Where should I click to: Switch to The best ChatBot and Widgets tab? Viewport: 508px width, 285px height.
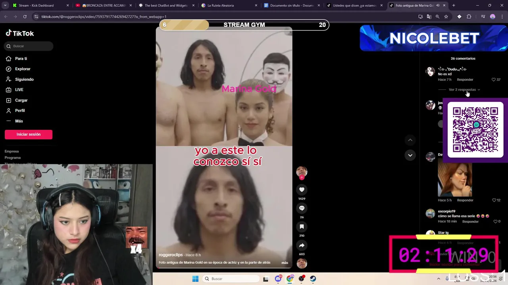point(166,6)
